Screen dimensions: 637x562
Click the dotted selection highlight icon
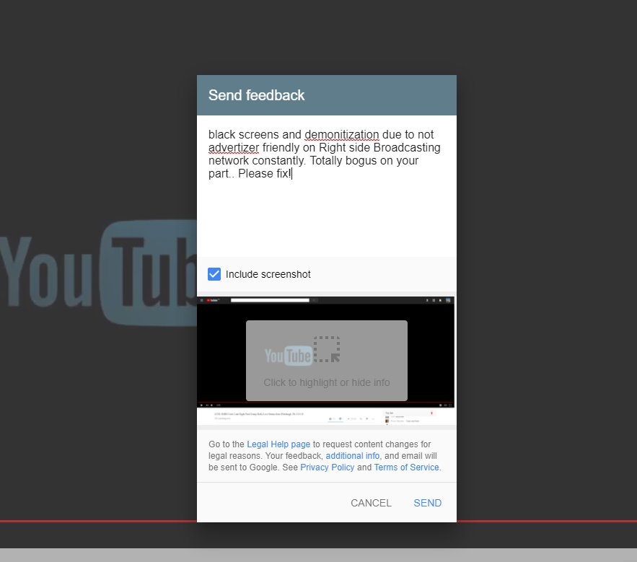coord(327,349)
